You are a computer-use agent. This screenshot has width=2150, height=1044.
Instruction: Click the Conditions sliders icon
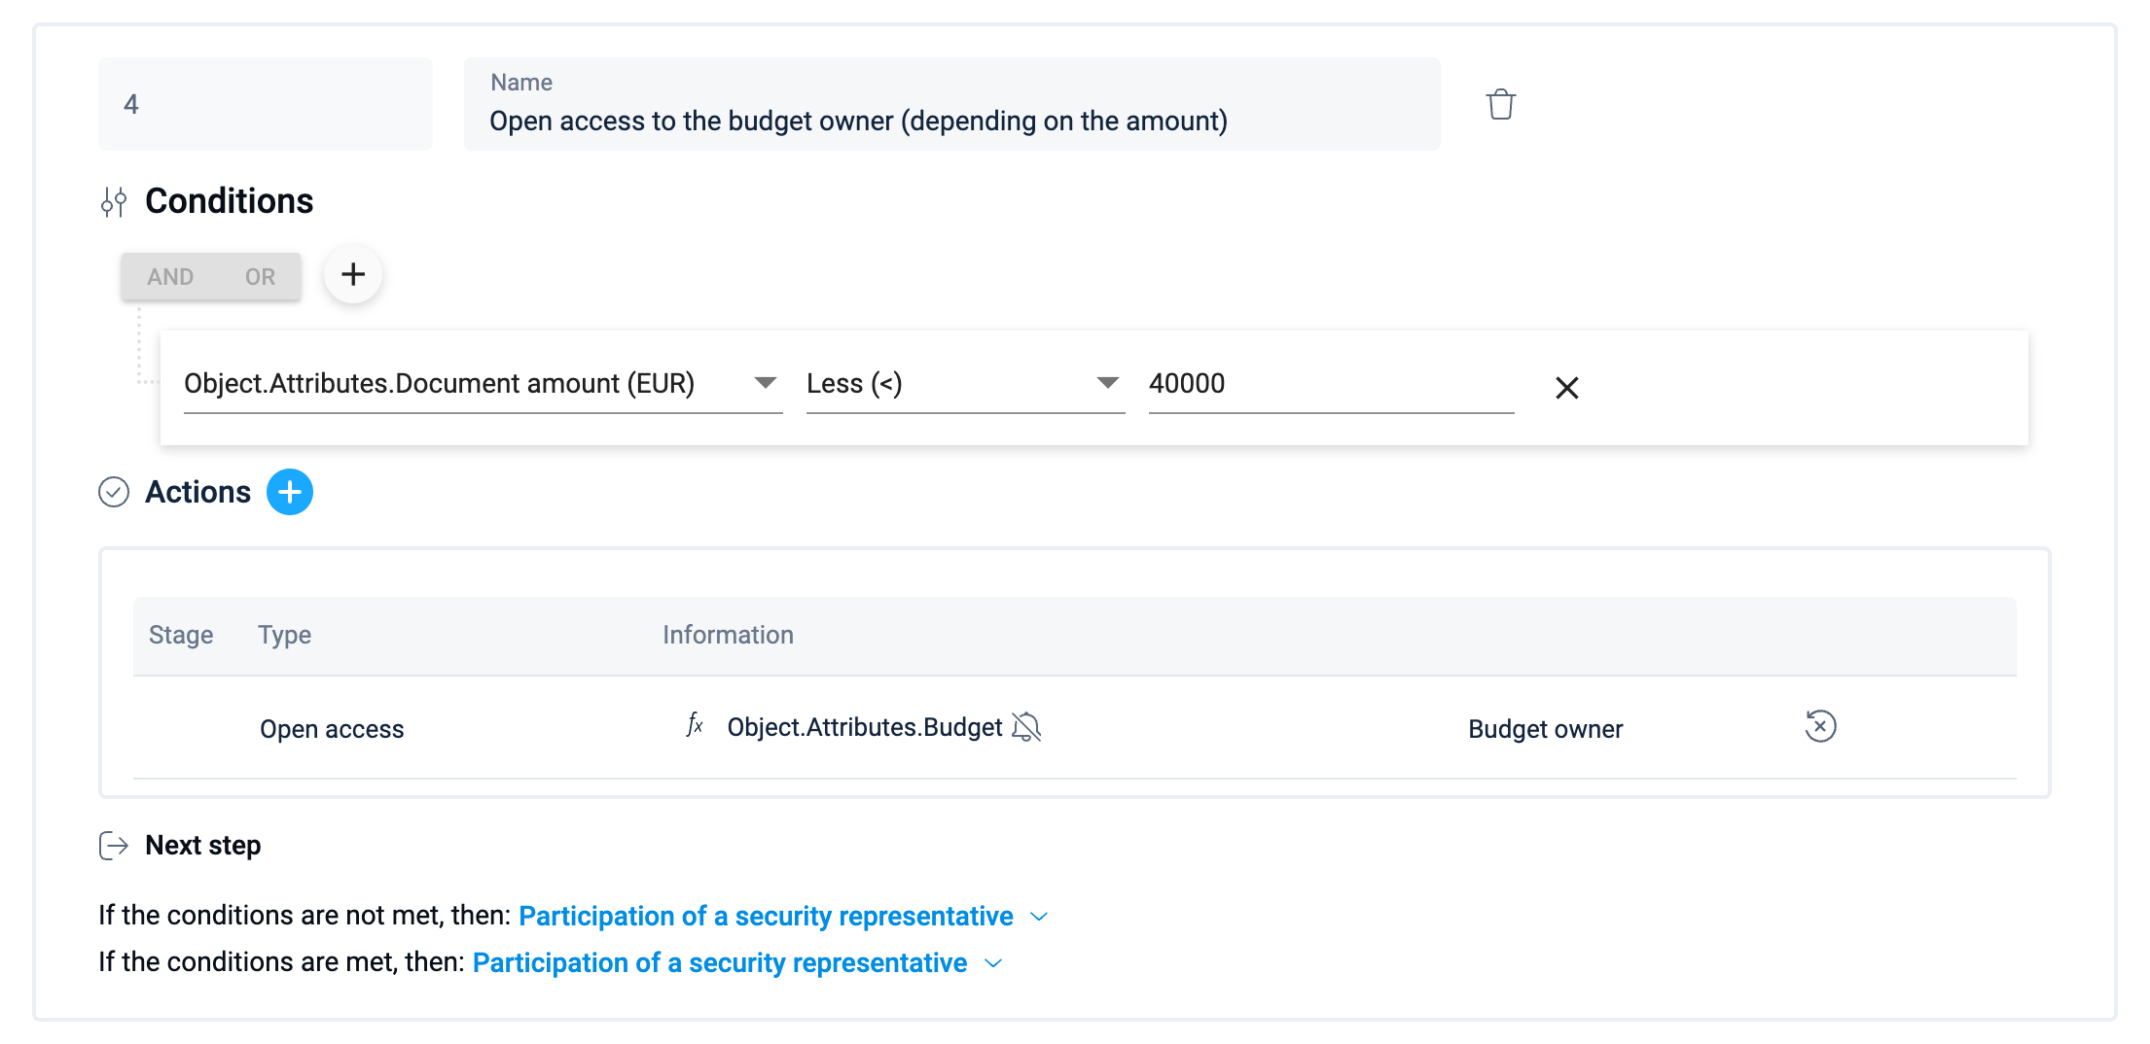pos(114,202)
